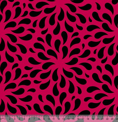This screenshot has height=122, width=118.
Task: Click the ruler number 23
Action: click(x=112, y=119)
